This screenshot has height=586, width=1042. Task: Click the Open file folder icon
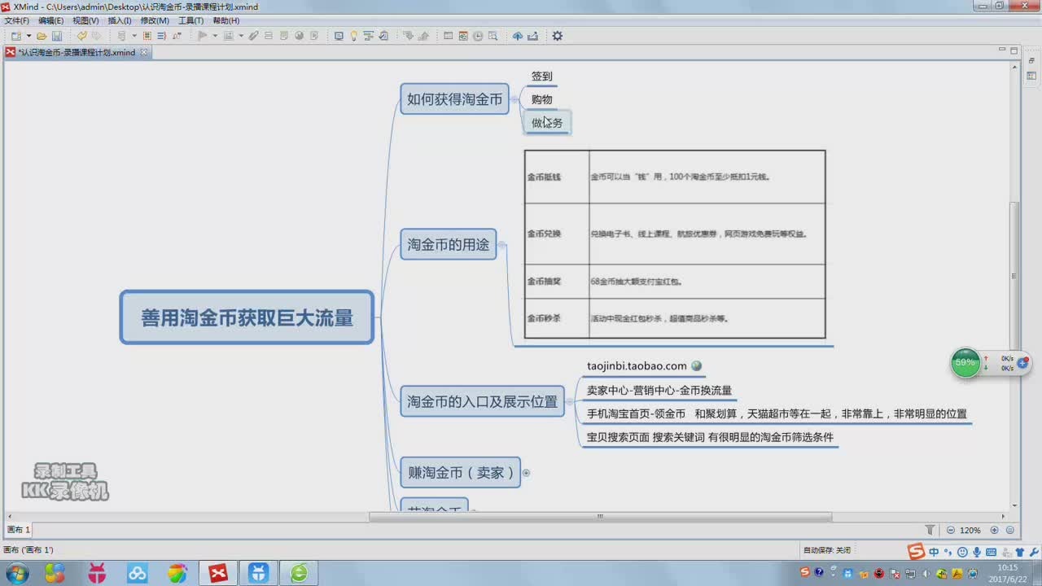[42, 36]
